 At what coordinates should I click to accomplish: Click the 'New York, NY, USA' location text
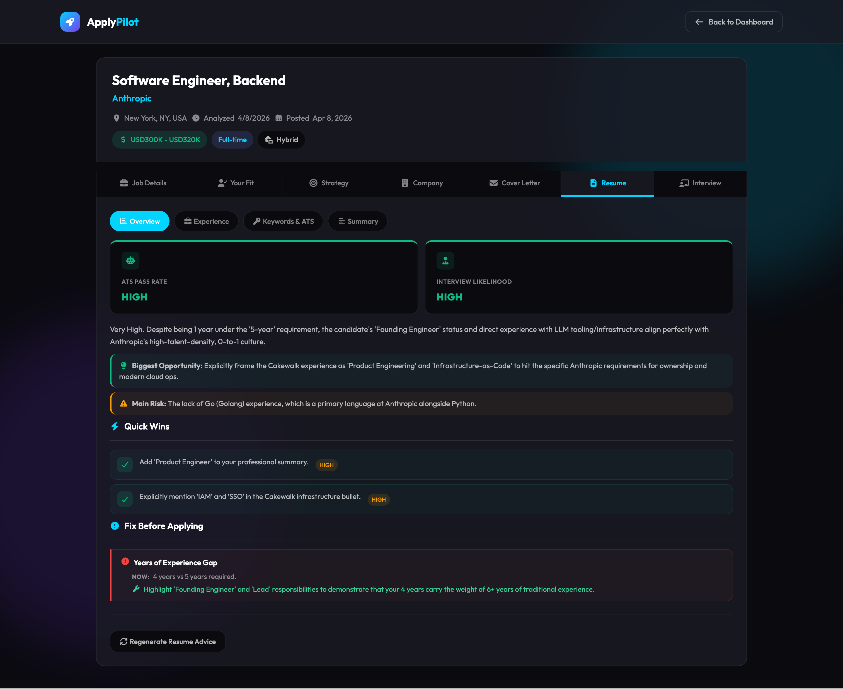[x=155, y=118]
